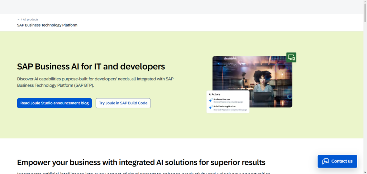Click Try Joule in SAP Build Code

(x=123, y=103)
